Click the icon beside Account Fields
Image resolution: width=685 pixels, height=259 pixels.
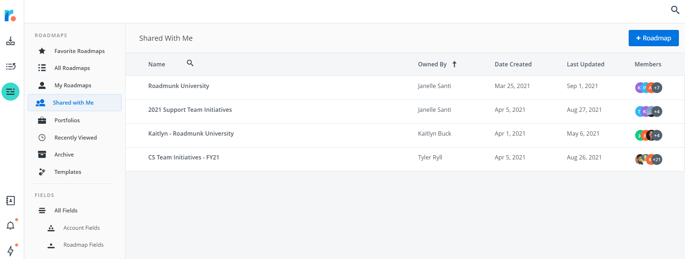51,228
